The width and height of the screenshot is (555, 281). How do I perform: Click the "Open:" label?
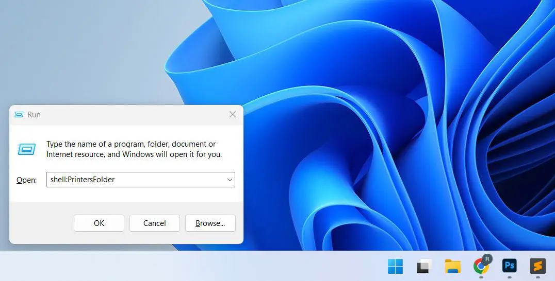[x=26, y=180]
